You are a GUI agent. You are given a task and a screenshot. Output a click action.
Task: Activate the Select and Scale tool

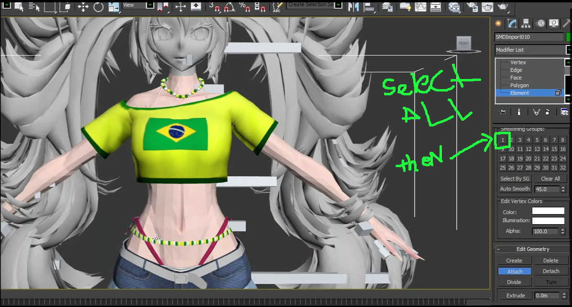click(x=114, y=6)
